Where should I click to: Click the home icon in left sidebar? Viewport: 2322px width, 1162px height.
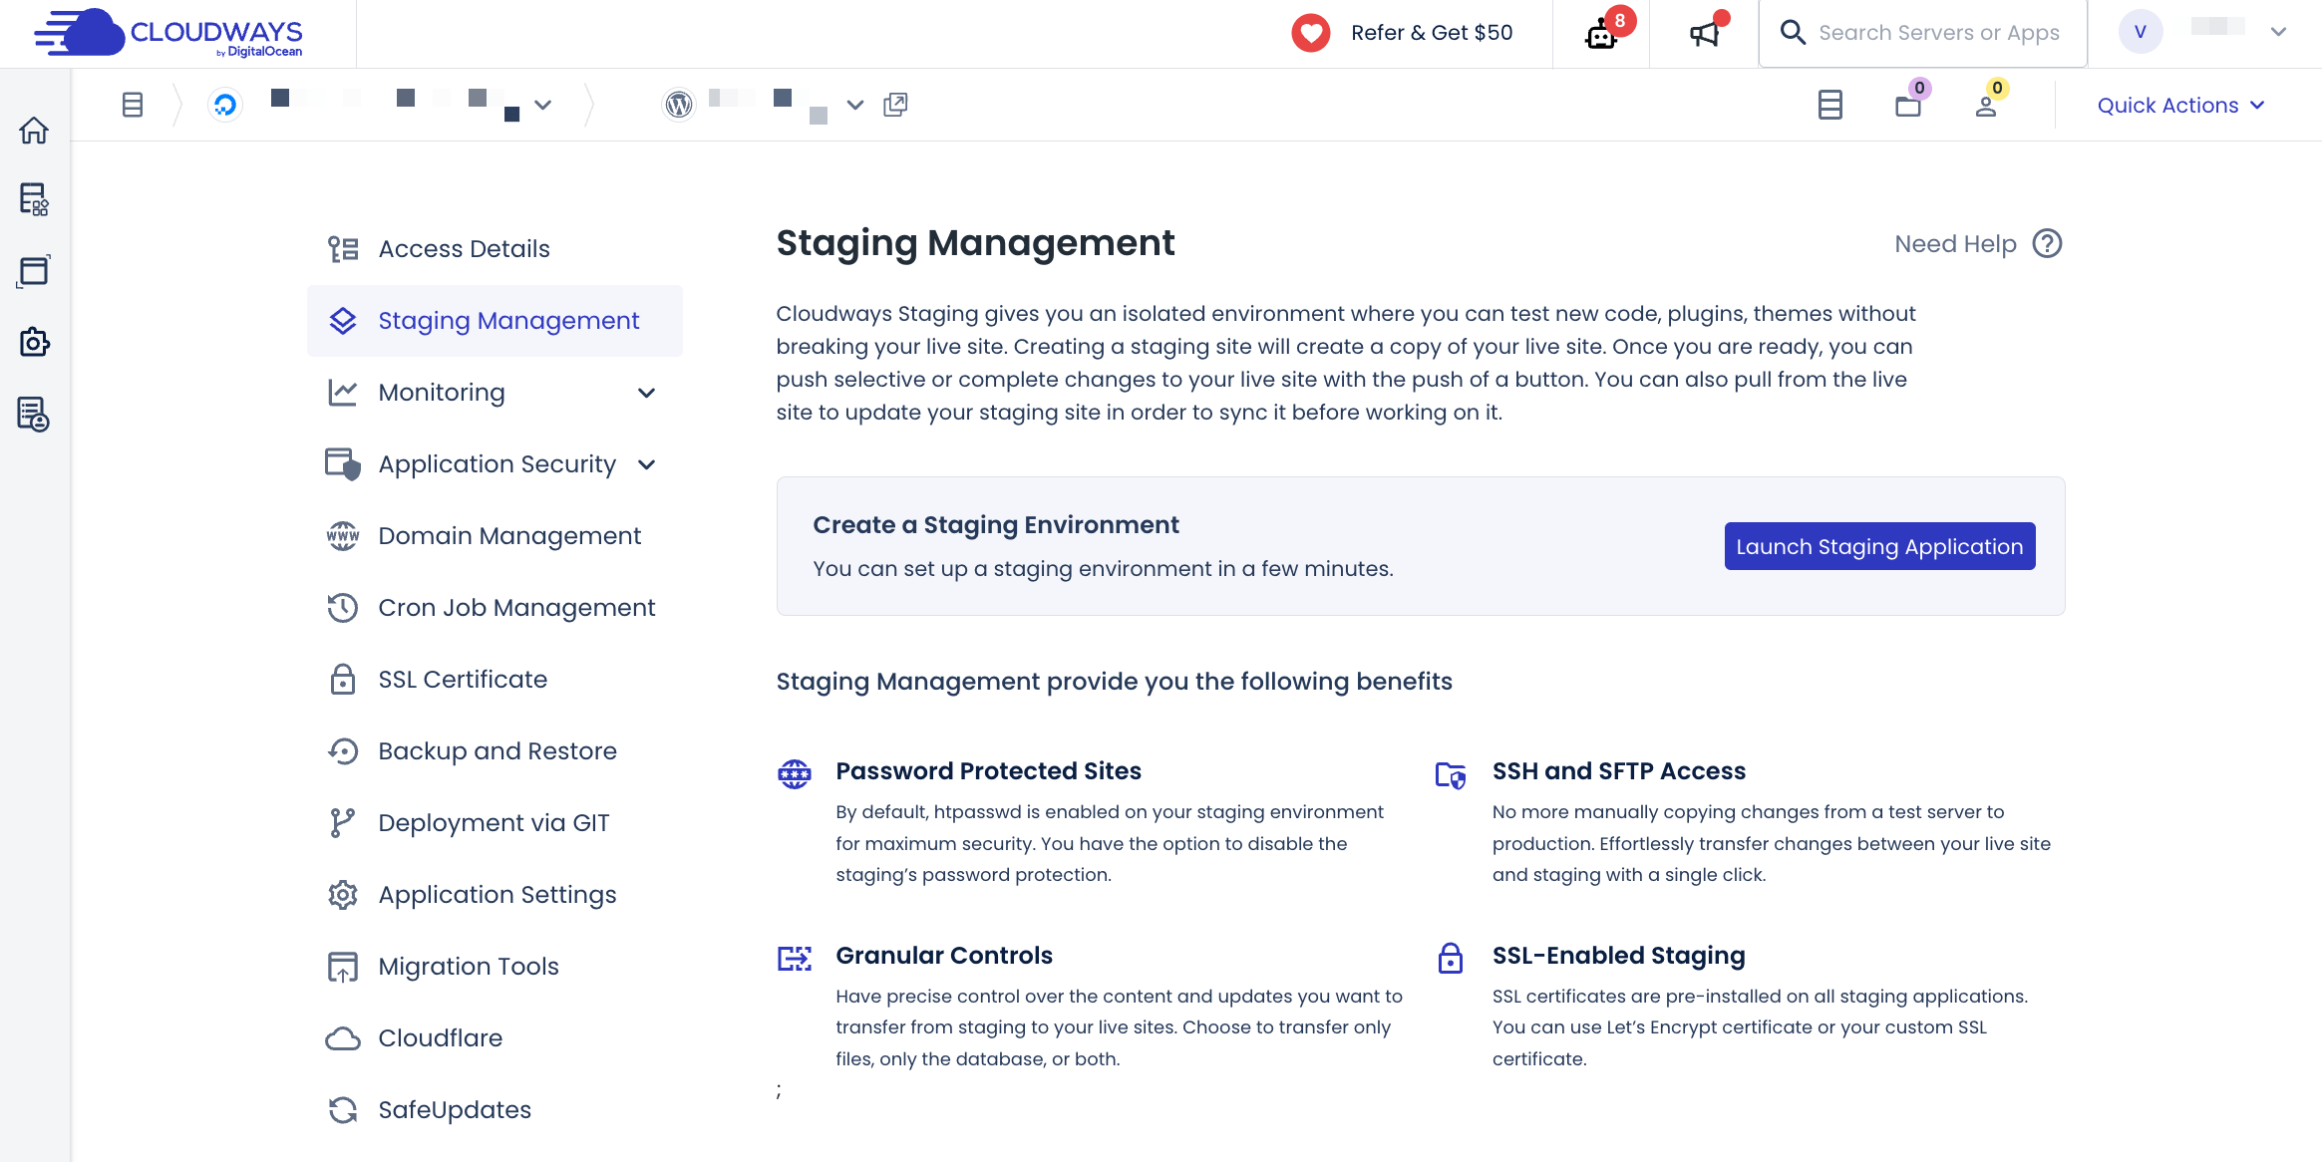pyautogui.click(x=34, y=131)
